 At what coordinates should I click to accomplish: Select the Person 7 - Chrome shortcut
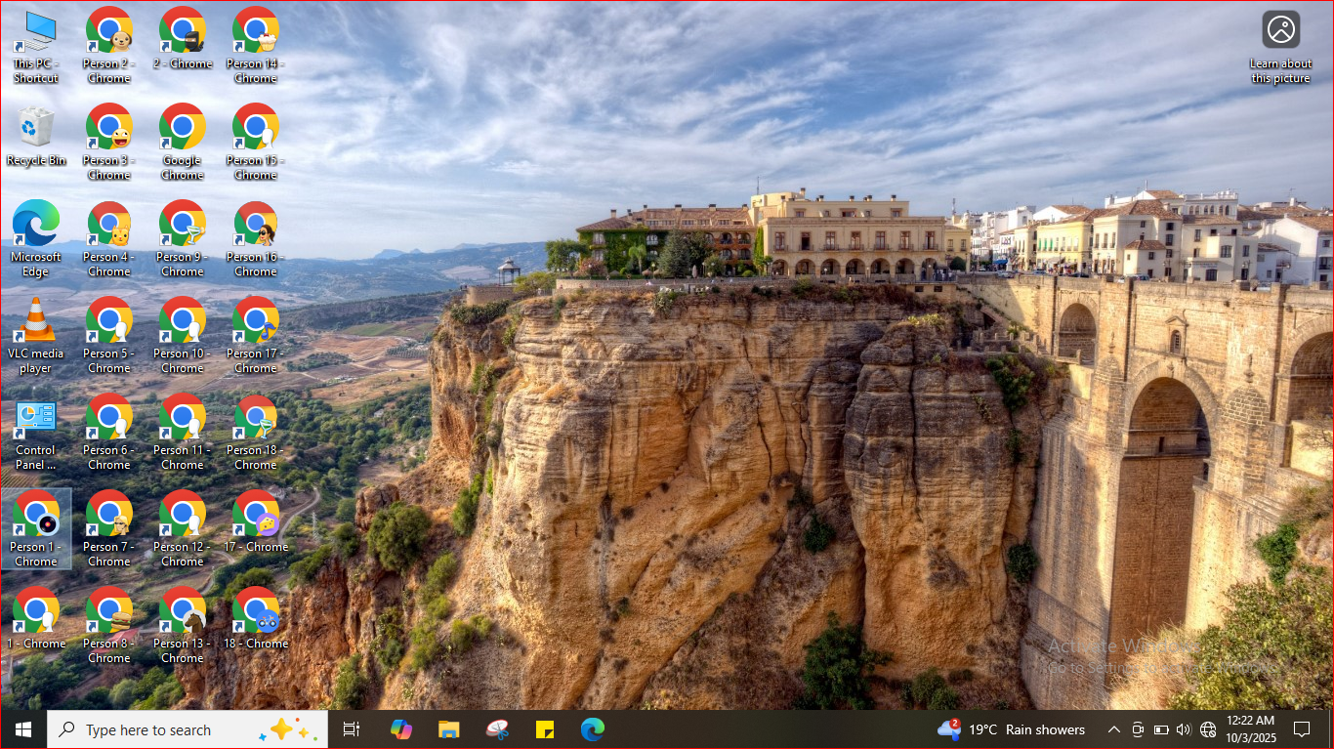tap(109, 529)
